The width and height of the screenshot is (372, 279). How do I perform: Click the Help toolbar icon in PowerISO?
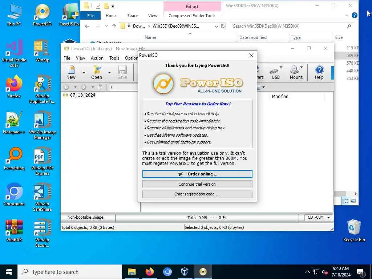(x=319, y=73)
